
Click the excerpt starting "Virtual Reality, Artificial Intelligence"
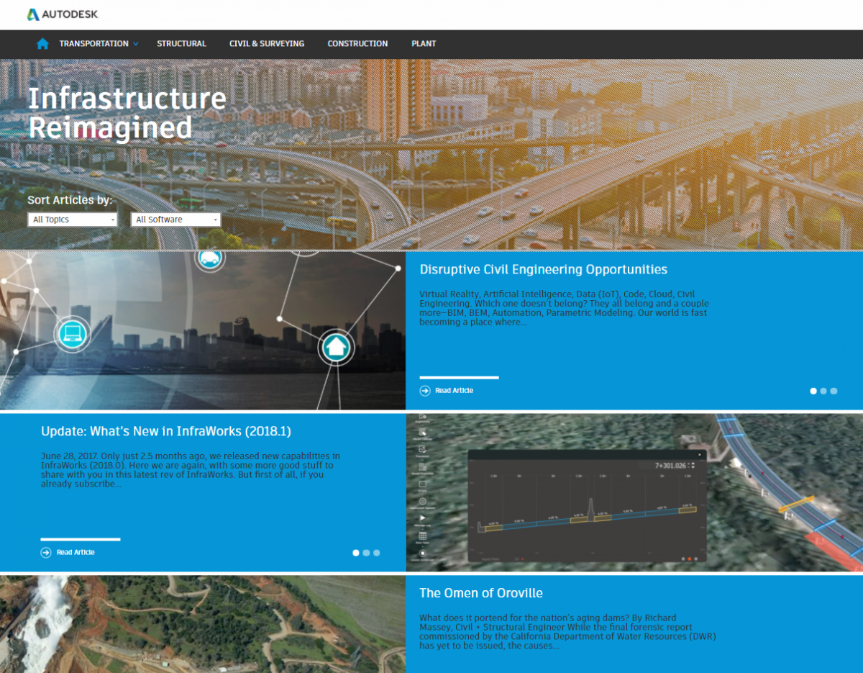pos(563,308)
